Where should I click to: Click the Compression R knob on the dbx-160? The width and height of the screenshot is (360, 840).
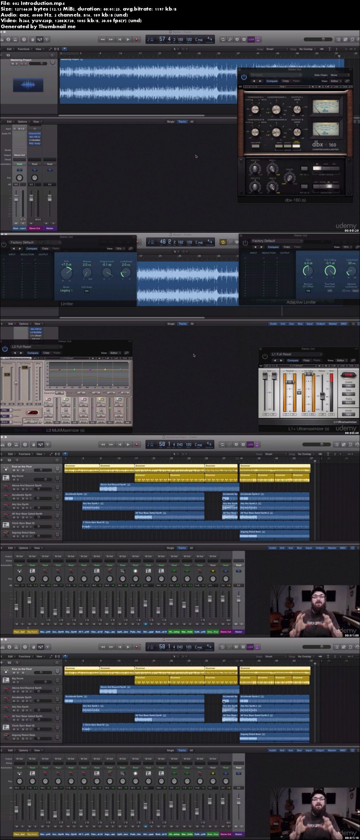click(276, 132)
